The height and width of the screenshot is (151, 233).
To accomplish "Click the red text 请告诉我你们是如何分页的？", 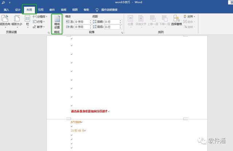I will pos(89,111).
